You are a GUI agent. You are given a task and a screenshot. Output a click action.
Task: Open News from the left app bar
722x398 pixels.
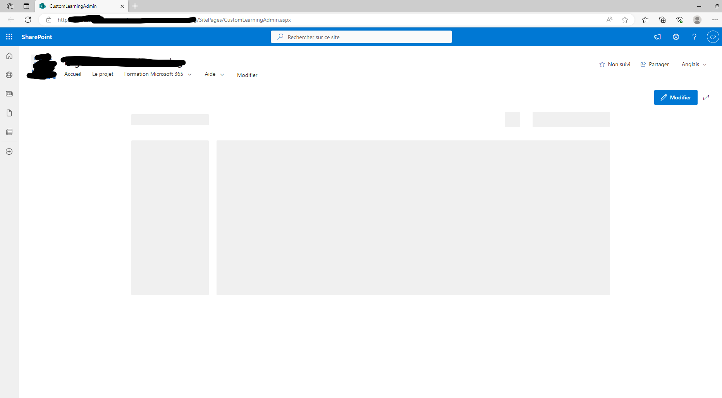(9, 94)
